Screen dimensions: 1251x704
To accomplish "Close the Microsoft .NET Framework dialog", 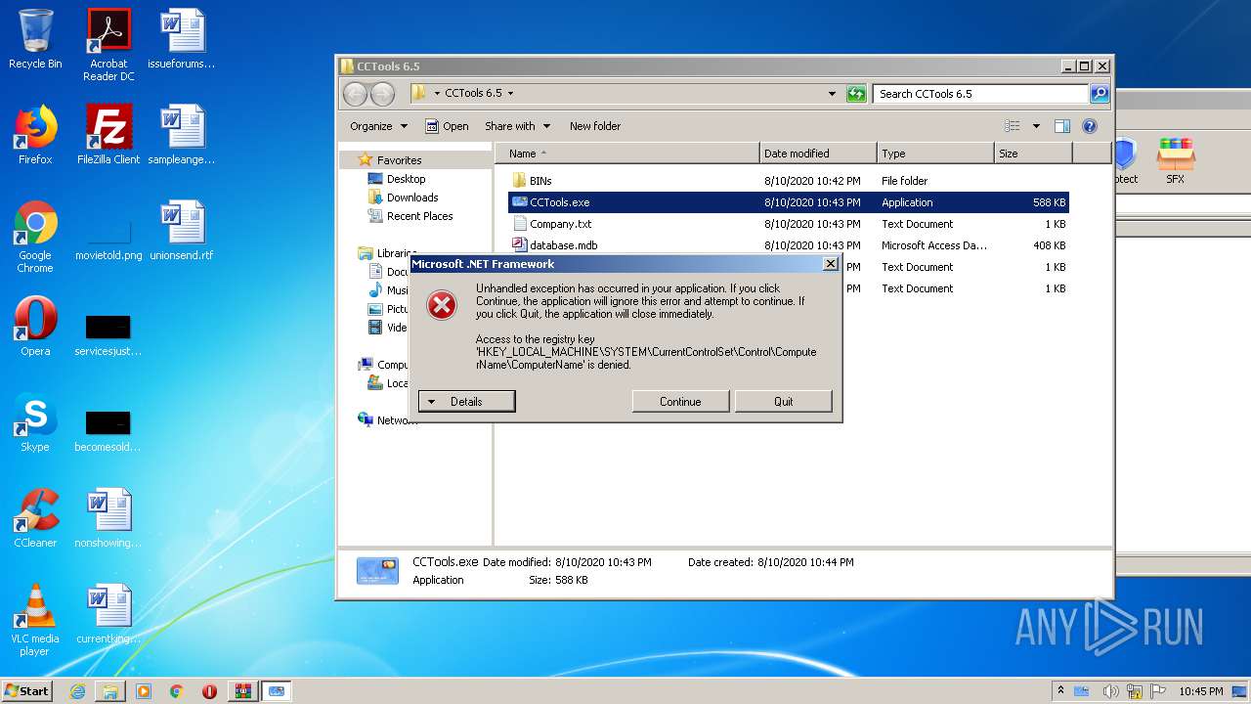I will [830, 264].
